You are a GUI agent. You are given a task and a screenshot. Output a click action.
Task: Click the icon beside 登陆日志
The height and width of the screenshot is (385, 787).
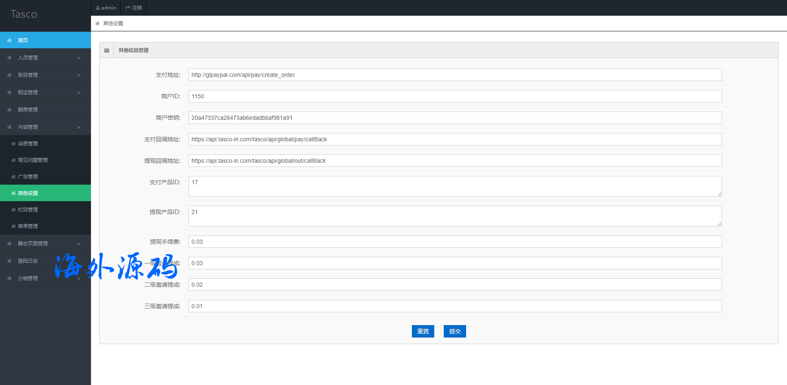click(9, 261)
